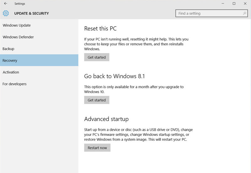The height and width of the screenshot is (173, 251).
Task: Select Backup in the sidebar
Action: point(8,49)
